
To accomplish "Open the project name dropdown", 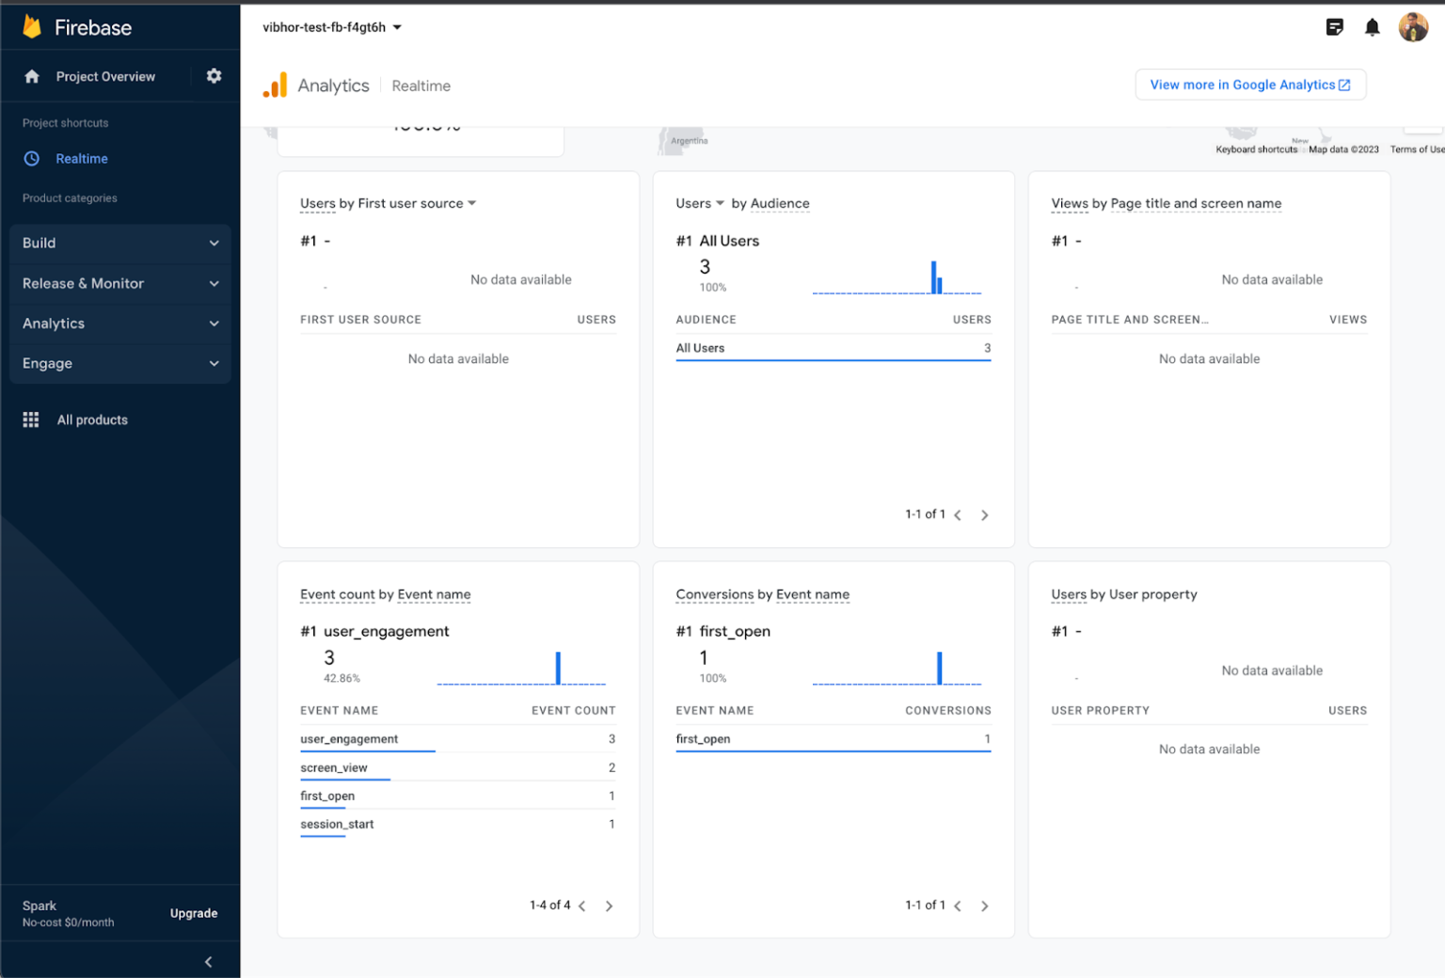I will 329,27.
